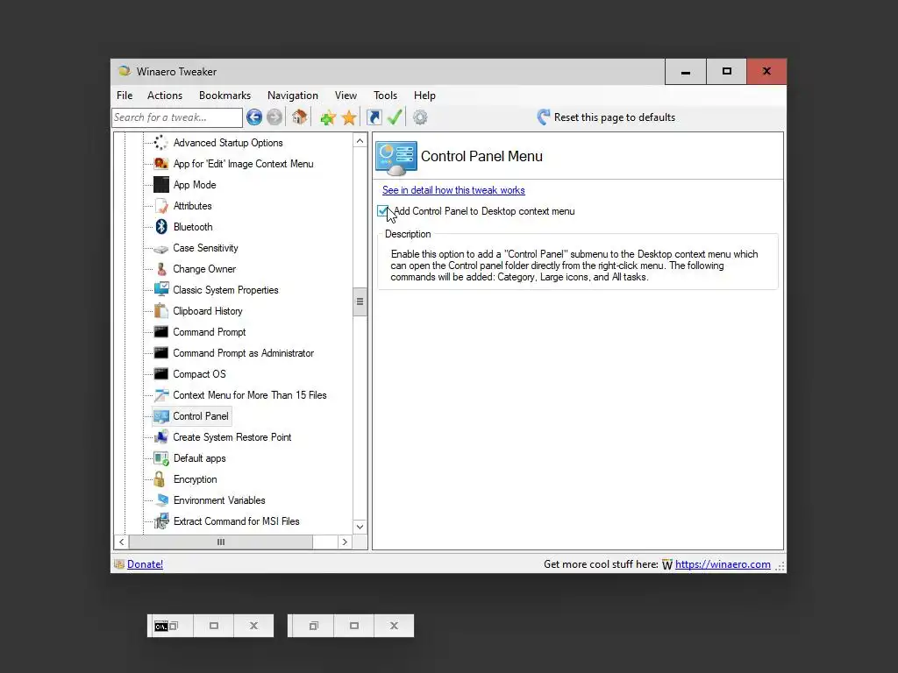This screenshot has width=898, height=673.
Task: Select Bluetooth in the tweak tree
Action: [193, 227]
